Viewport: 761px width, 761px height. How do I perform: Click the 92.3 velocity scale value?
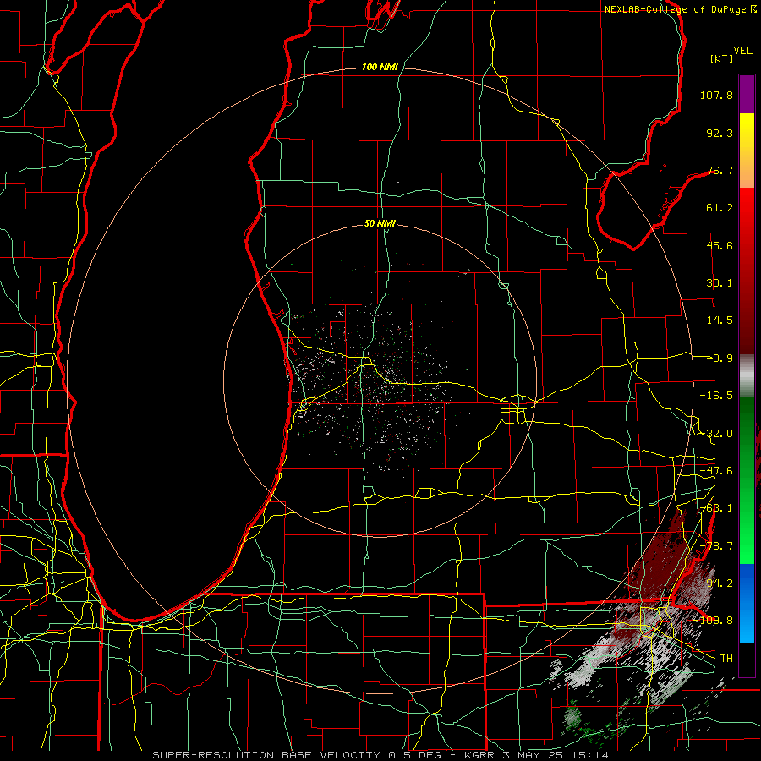[720, 133]
